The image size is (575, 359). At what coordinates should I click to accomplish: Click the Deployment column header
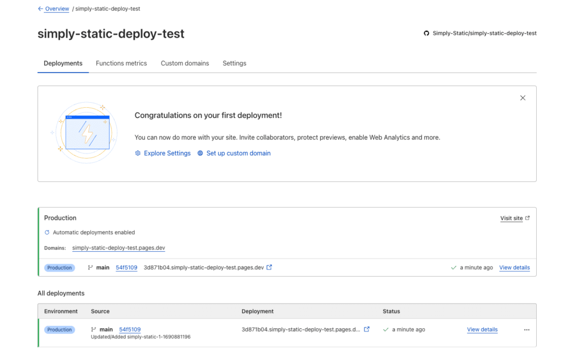pyautogui.click(x=257, y=311)
